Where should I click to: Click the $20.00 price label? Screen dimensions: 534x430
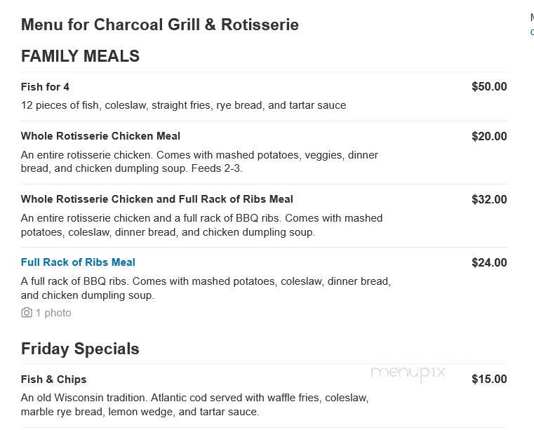pos(489,136)
